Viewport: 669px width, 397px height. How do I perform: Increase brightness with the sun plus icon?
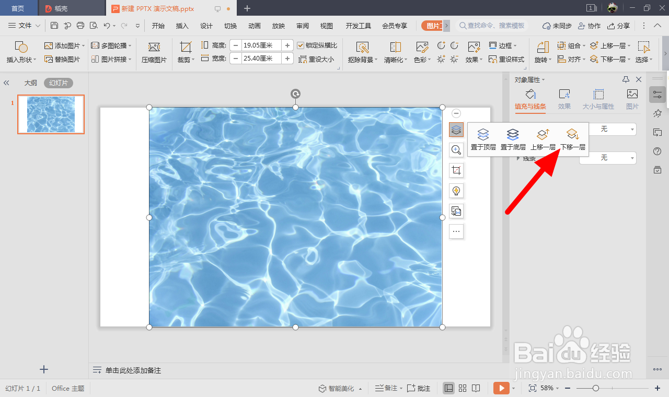pos(441,60)
